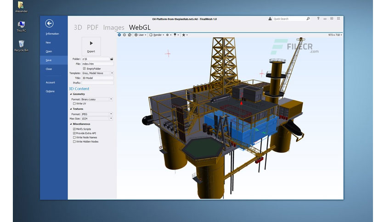Open the light bulb lighting dropdown

pyautogui.click(x=176, y=35)
